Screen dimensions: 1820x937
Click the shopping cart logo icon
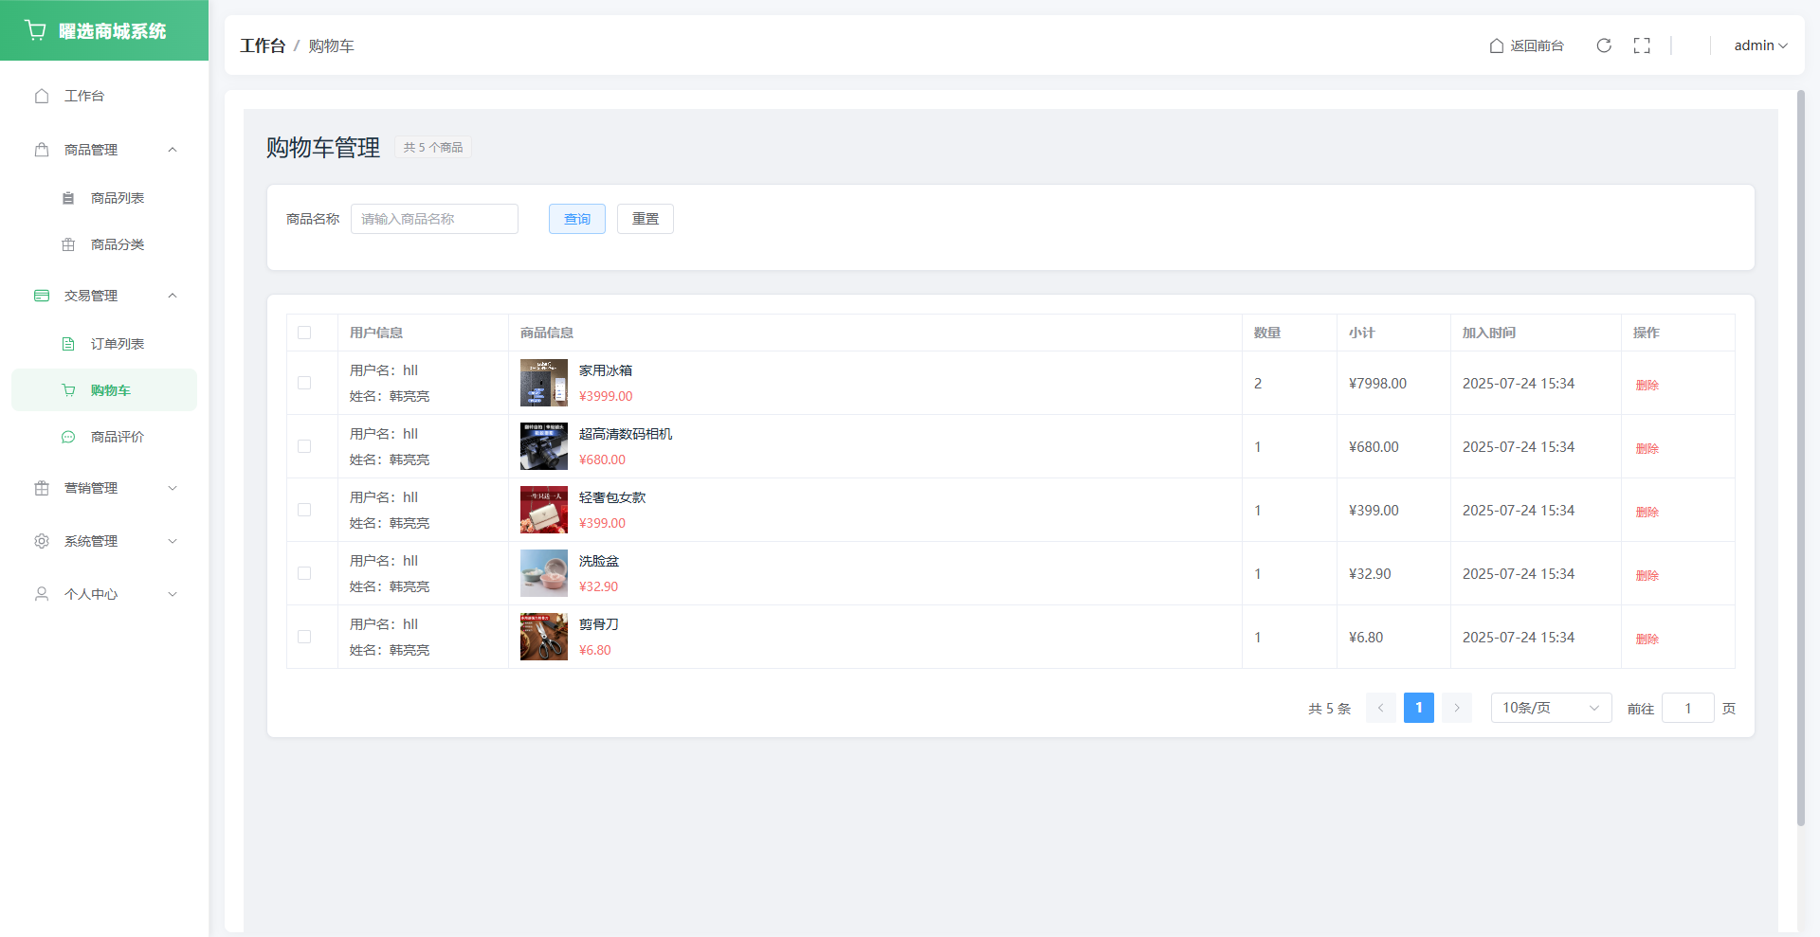click(36, 30)
